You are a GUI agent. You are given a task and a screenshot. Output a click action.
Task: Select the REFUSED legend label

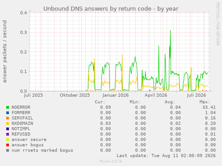(x=21, y=134)
